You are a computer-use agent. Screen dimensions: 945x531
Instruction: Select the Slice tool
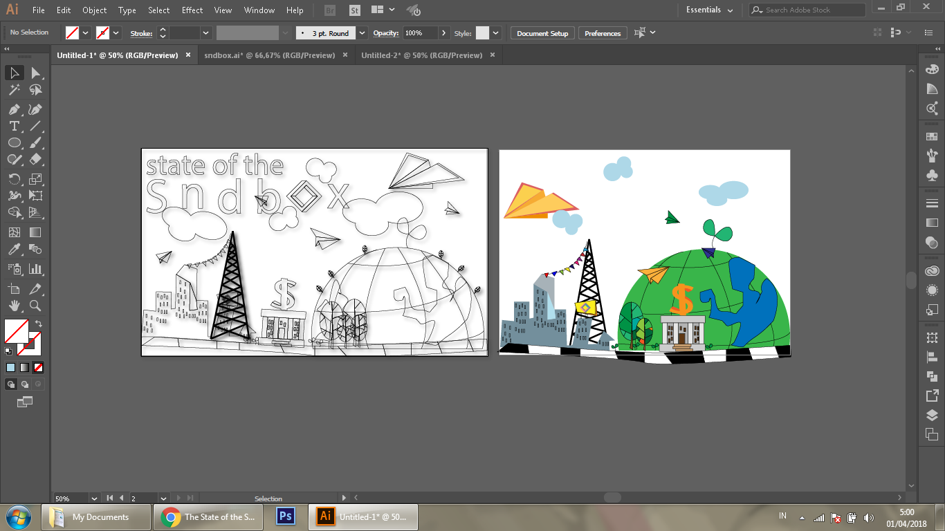coord(35,289)
